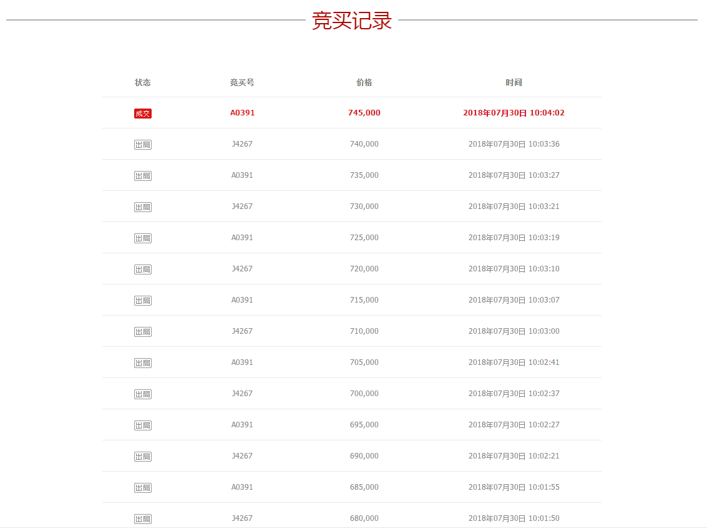The height and width of the screenshot is (529, 707).
Task: Select the price 710,000
Action: click(364, 331)
